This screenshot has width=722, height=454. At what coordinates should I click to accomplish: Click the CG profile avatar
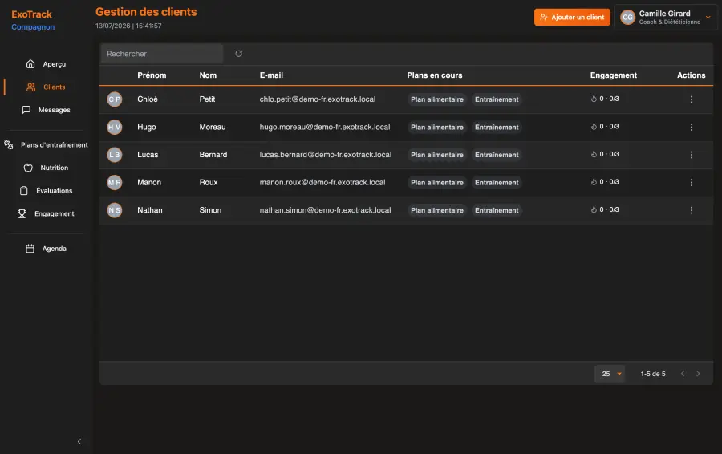coord(627,17)
